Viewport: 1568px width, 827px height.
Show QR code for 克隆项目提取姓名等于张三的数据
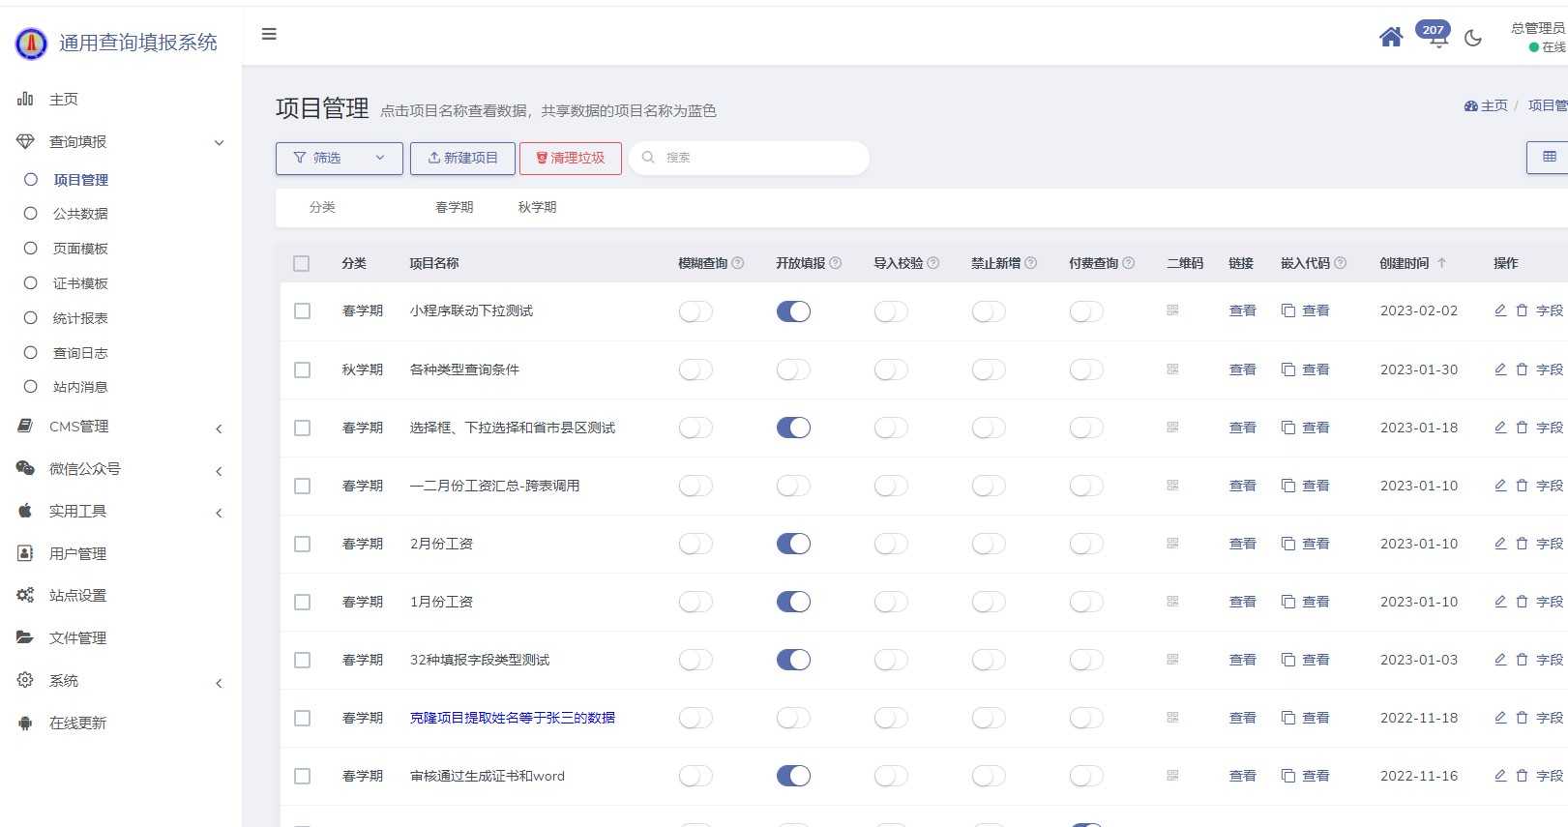1172,718
